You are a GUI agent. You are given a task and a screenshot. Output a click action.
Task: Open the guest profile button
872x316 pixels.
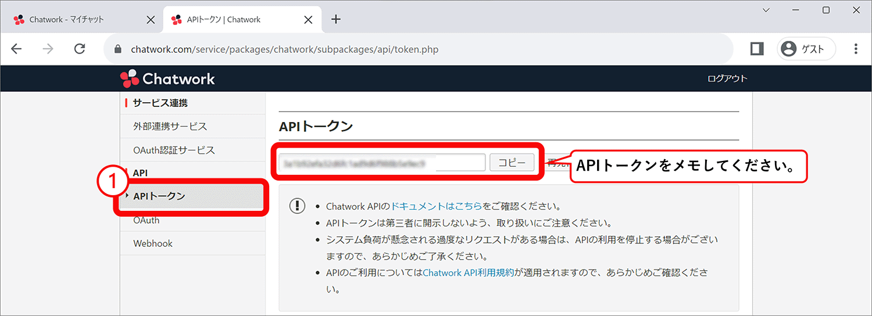tap(806, 49)
